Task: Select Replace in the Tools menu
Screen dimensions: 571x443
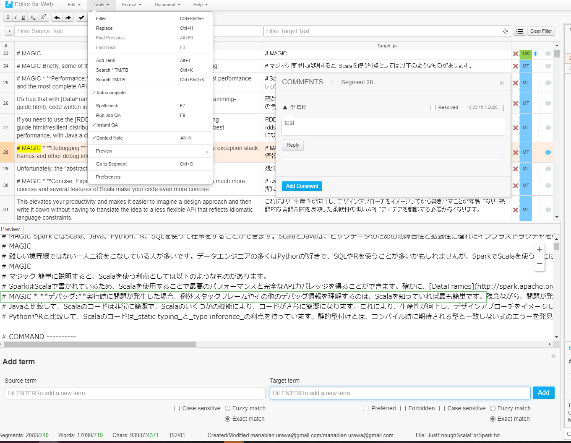Action: (x=150, y=28)
